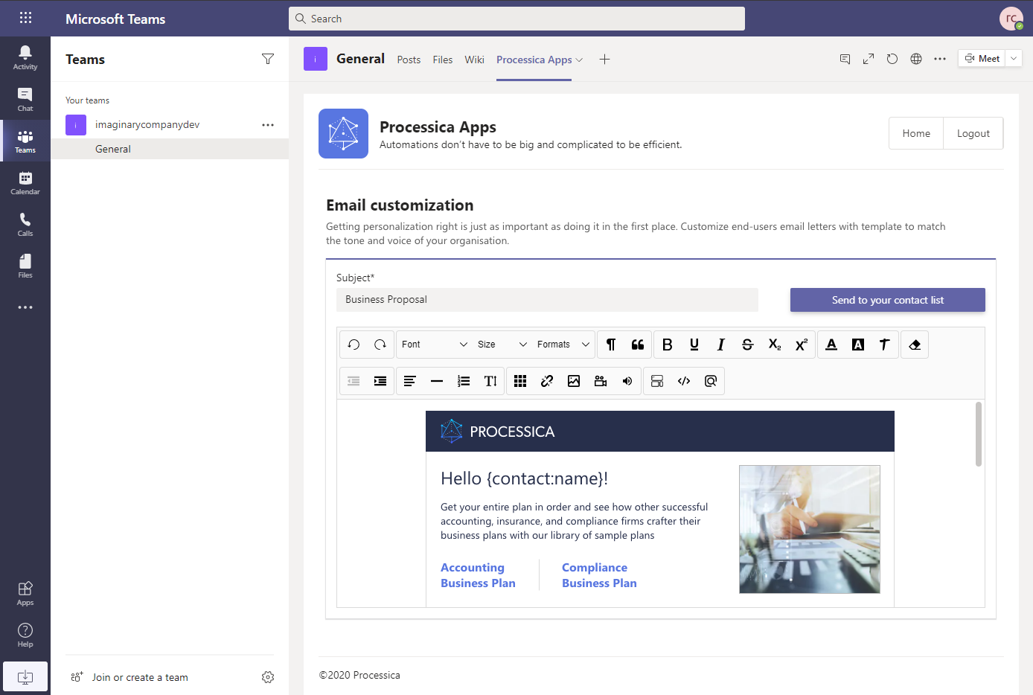Open more tab options ellipsis
This screenshot has width=1033, height=695.
(x=940, y=59)
